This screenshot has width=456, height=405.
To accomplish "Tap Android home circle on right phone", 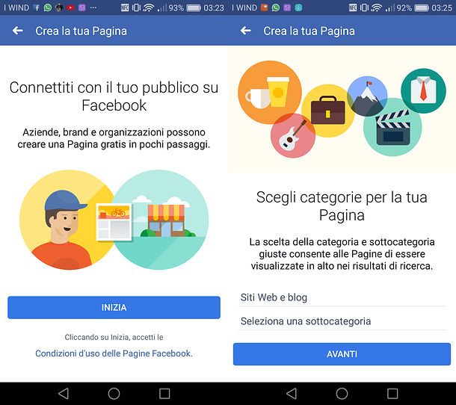I will click(342, 393).
